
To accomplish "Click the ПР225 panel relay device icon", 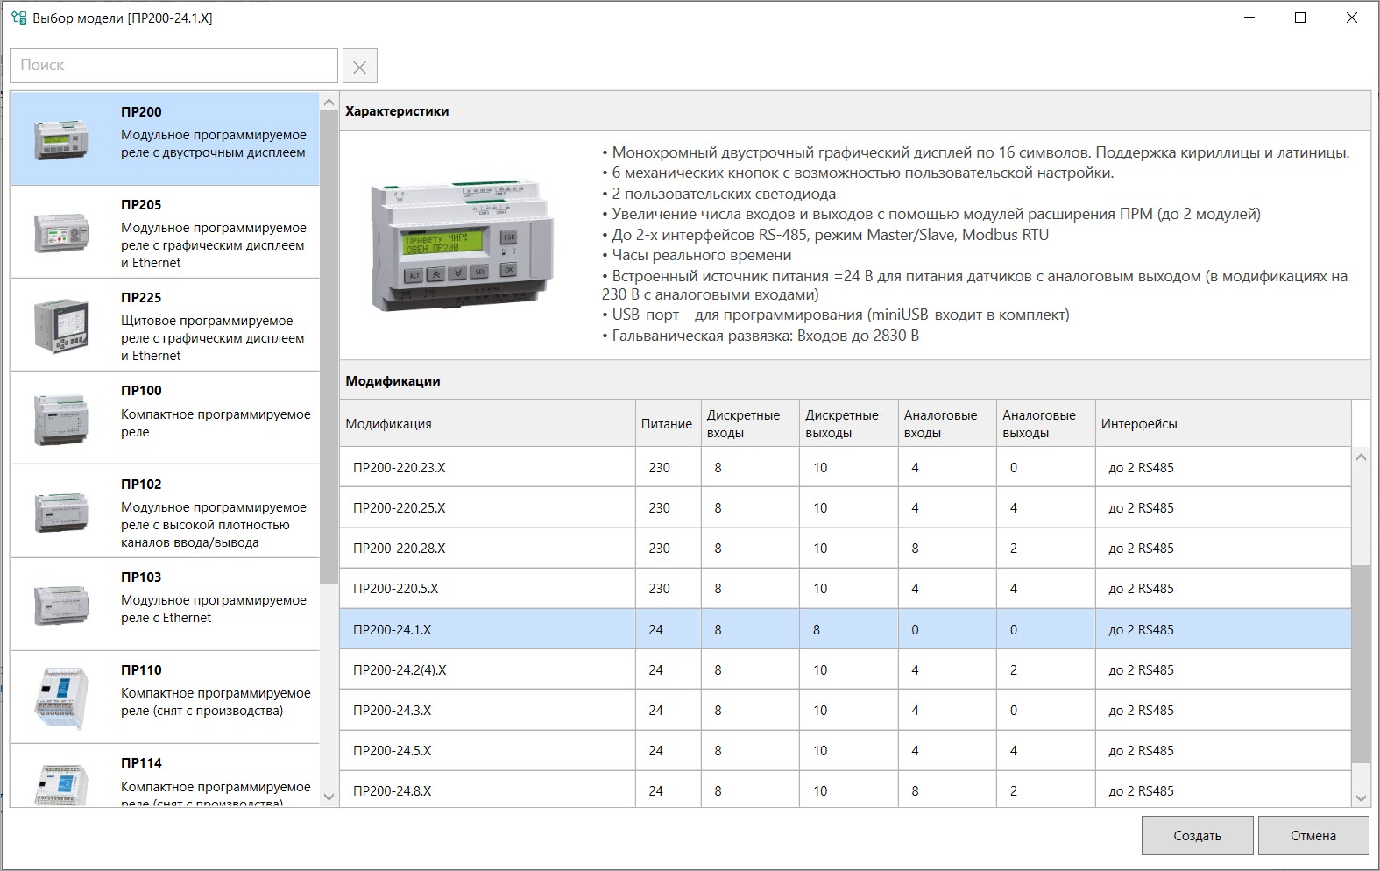I will tap(61, 325).
